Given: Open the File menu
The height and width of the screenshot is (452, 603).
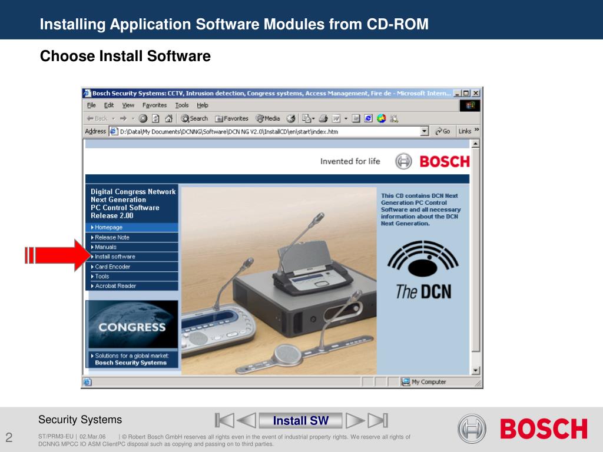Looking at the screenshot, I should [91, 105].
